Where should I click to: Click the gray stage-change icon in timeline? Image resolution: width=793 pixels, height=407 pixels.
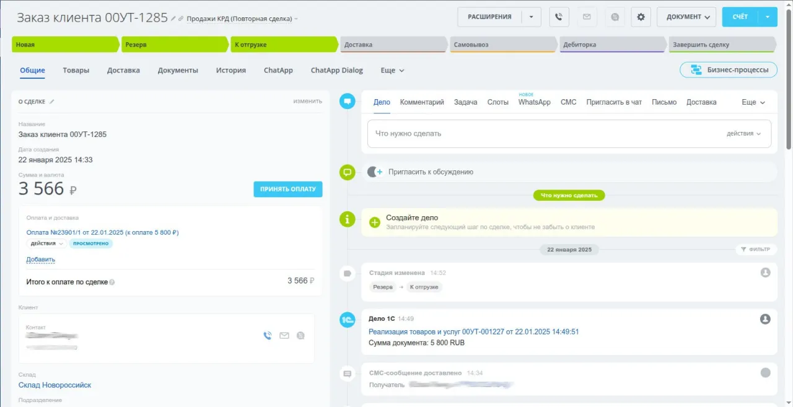(348, 273)
